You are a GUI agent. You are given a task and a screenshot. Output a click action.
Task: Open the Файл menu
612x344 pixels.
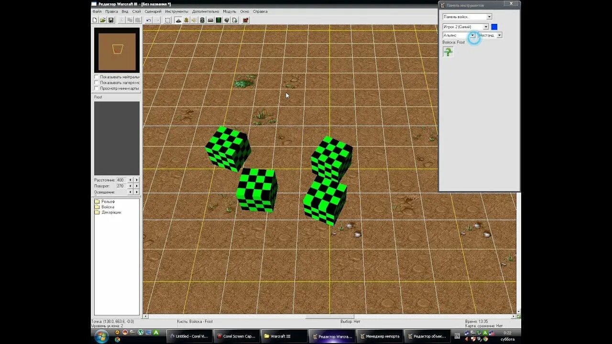(x=97, y=11)
